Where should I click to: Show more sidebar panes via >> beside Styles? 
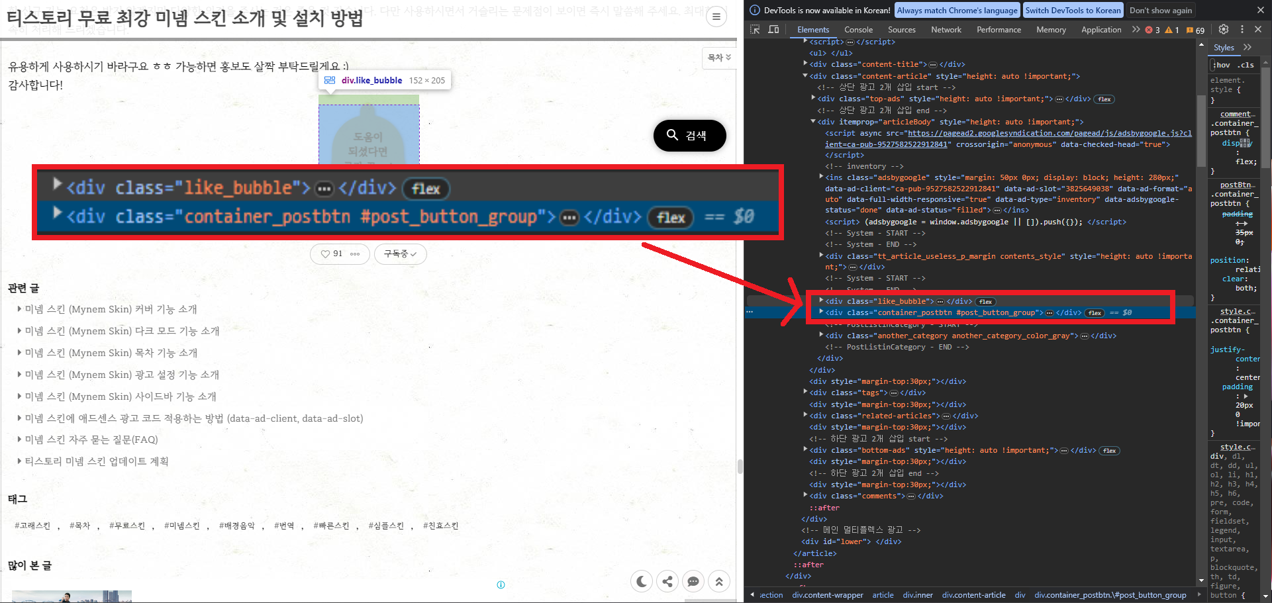(1248, 47)
